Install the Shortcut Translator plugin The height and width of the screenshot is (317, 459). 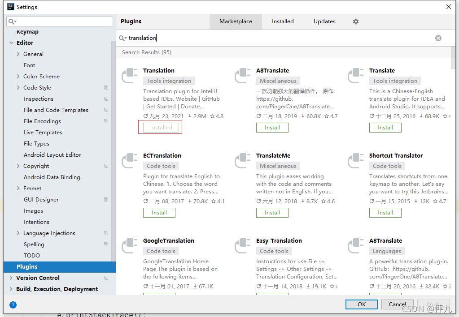pos(385,213)
